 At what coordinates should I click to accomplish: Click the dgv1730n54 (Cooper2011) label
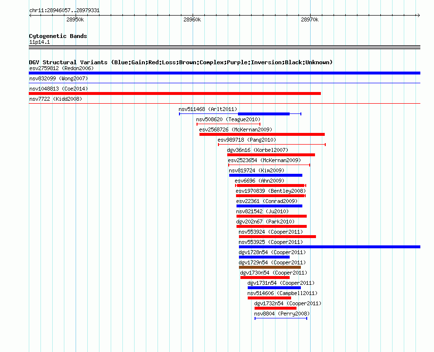click(x=274, y=273)
